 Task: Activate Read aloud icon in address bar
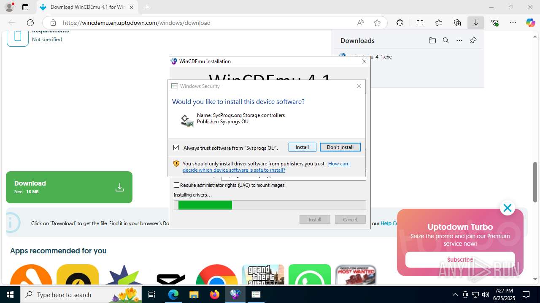point(360,23)
